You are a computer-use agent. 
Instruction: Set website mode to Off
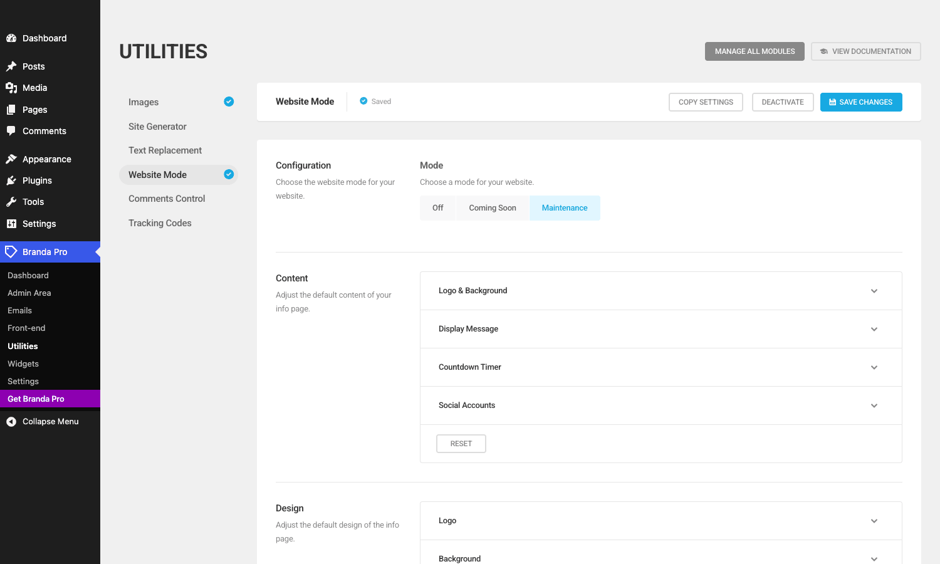437,208
